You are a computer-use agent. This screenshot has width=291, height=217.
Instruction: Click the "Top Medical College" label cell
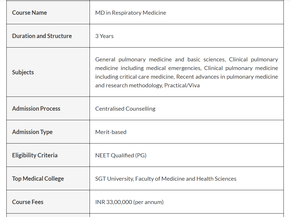pyautogui.click(x=38, y=179)
